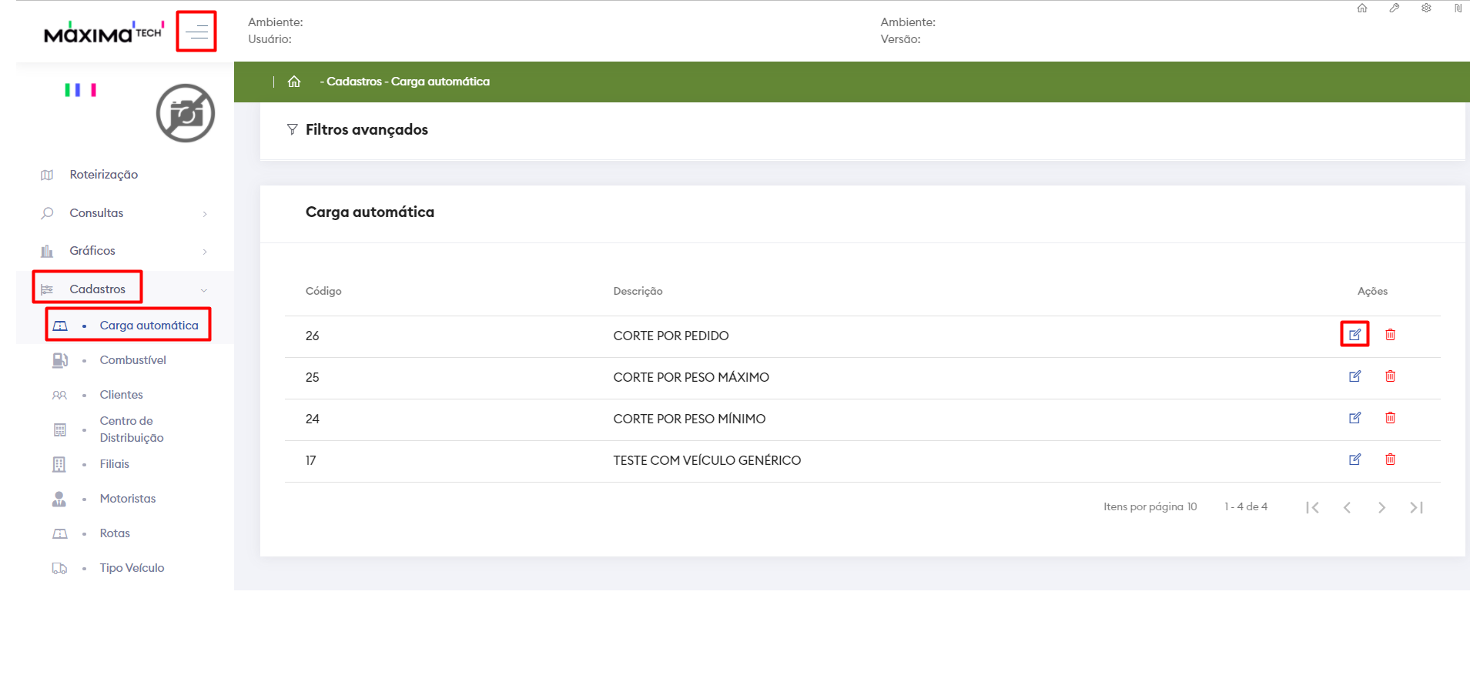Screen dimensions: 1470x695
Task: Delete the CORTE POR PESO MÍNIMO entry
Action: (1391, 418)
